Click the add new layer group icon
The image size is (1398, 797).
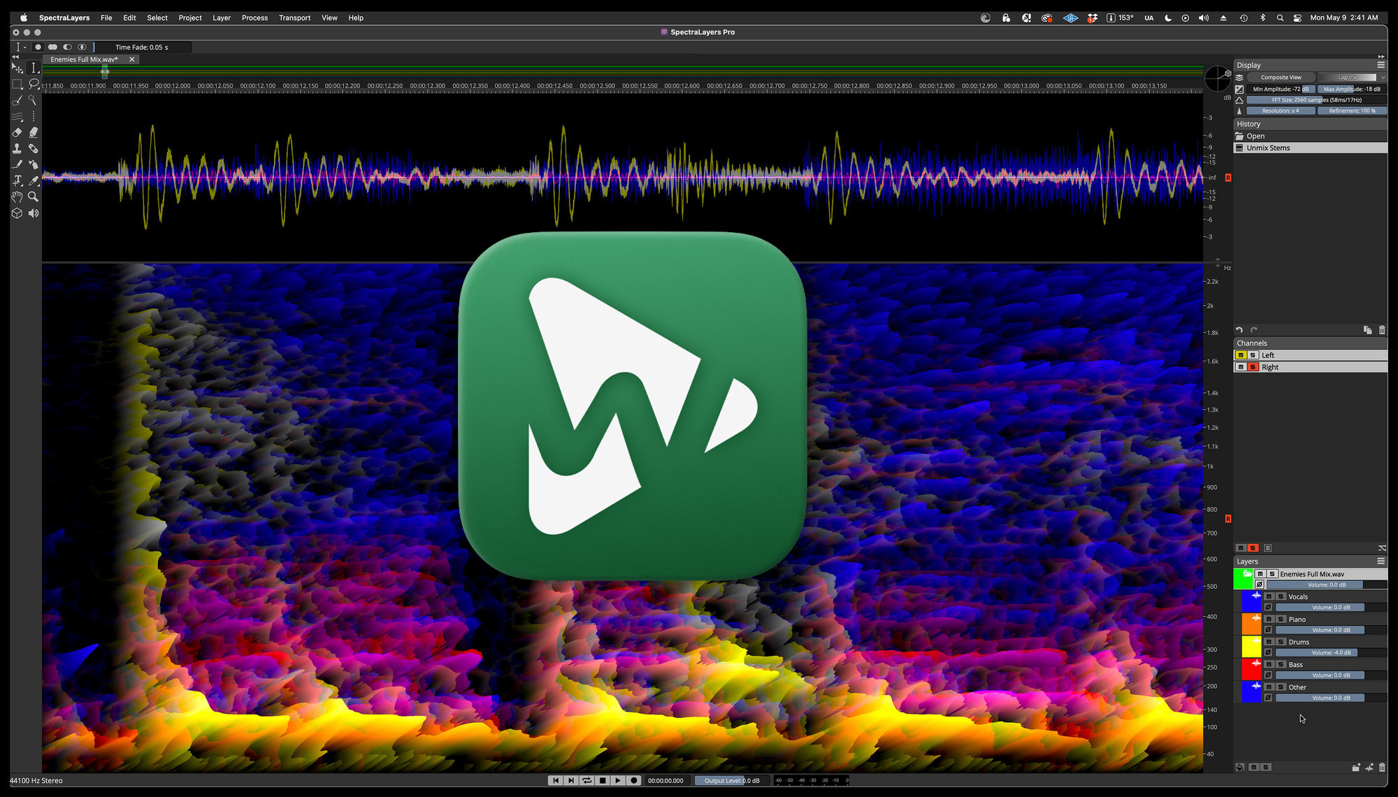point(1356,767)
